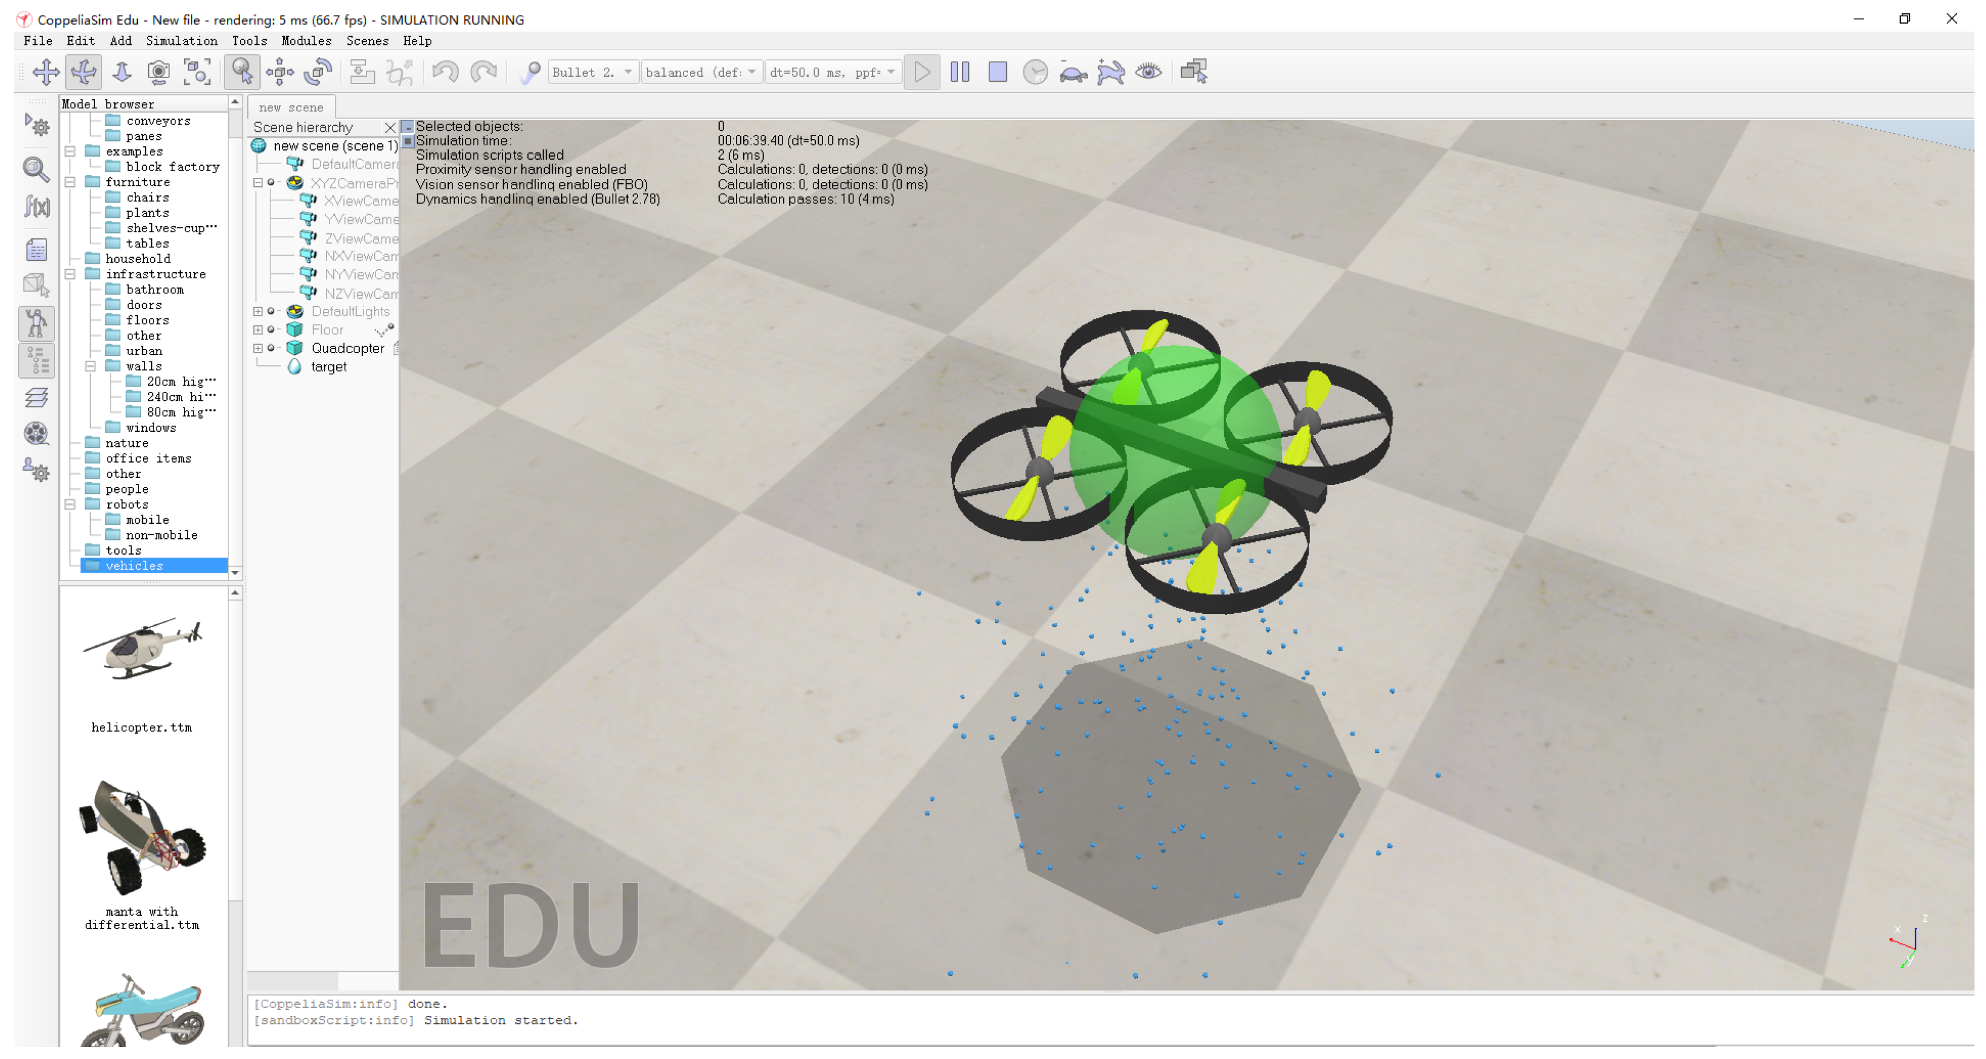Image resolution: width=1986 pixels, height=1059 pixels.
Task: Select target object in scene hierarchy
Action: (328, 367)
